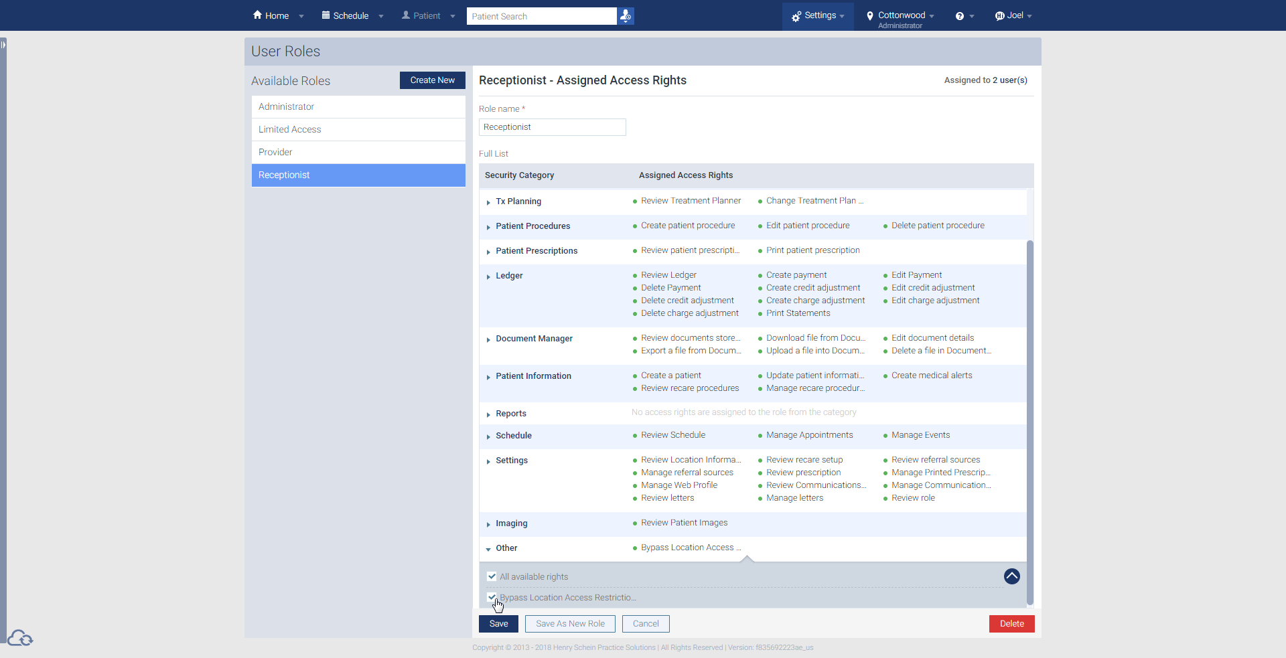Image resolution: width=1286 pixels, height=658 pixels.
Task: Click the Settings gear icon
Action: 797,15
